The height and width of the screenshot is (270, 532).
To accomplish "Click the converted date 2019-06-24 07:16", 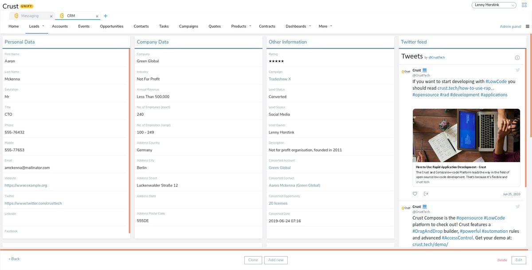I will (285, 221).
